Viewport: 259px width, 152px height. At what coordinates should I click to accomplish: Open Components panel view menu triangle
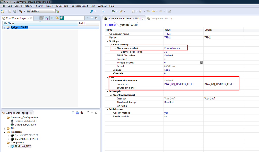(88, 112)
